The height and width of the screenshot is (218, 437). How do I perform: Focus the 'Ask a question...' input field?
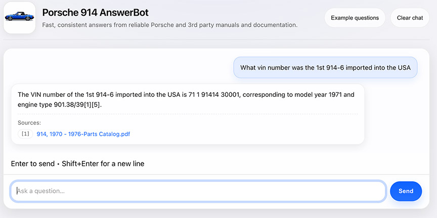point(198,191)
